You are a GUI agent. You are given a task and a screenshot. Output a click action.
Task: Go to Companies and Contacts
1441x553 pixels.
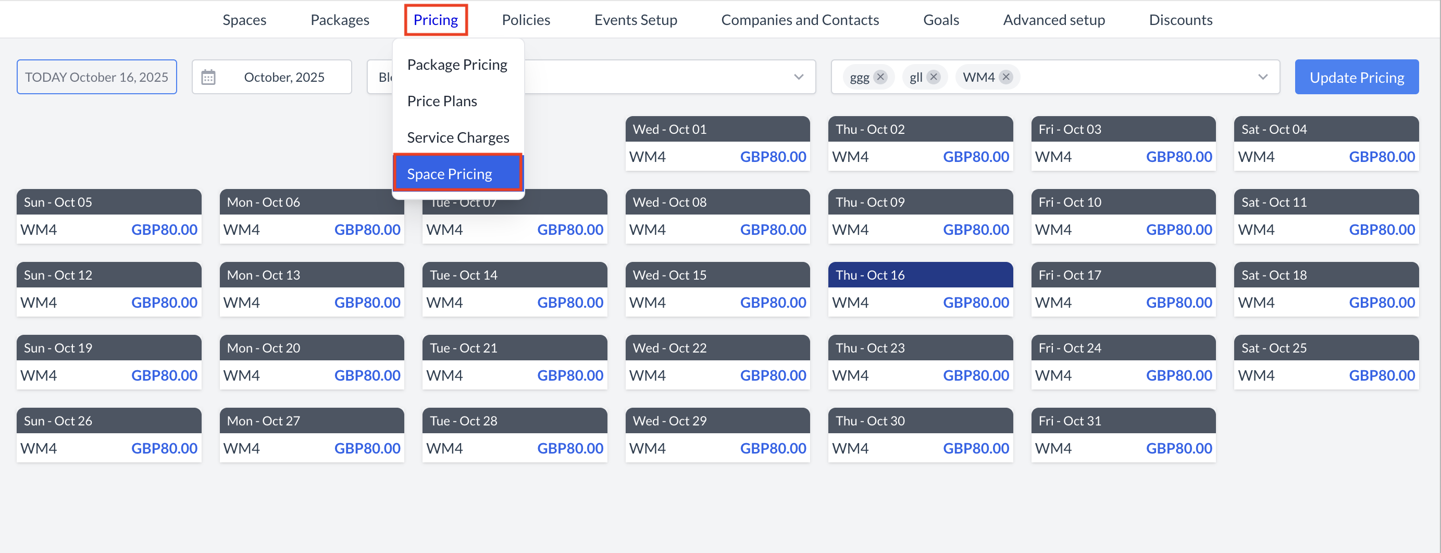point(800,19)
